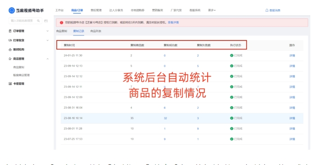Expand the 订单管理 chevron

point(47,31)
